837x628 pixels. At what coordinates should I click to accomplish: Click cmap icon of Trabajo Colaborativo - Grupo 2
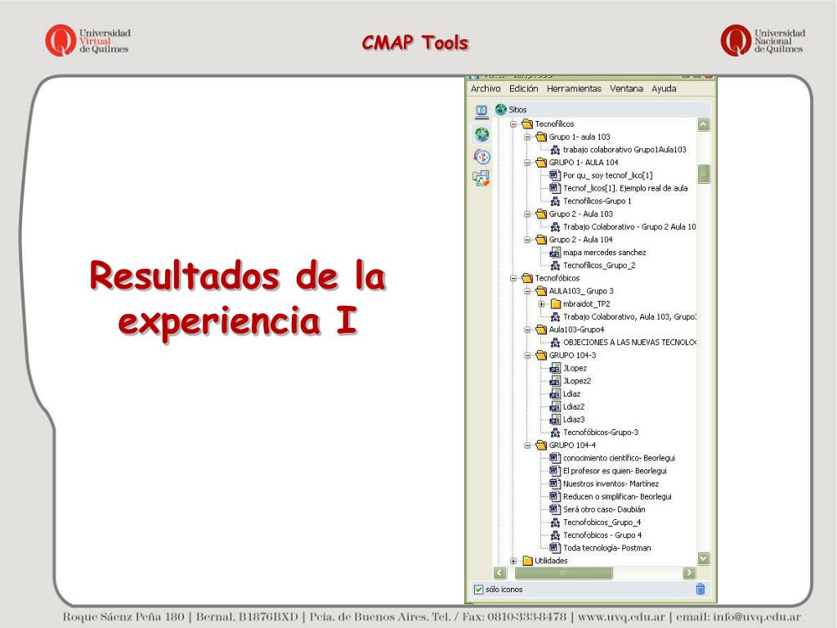click(555, 227)
